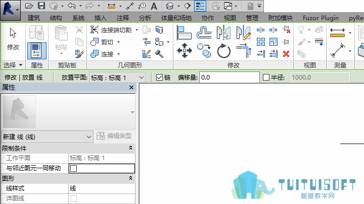Check the 与邻近图元一同移动 checkbox

(x=74, y=168)
